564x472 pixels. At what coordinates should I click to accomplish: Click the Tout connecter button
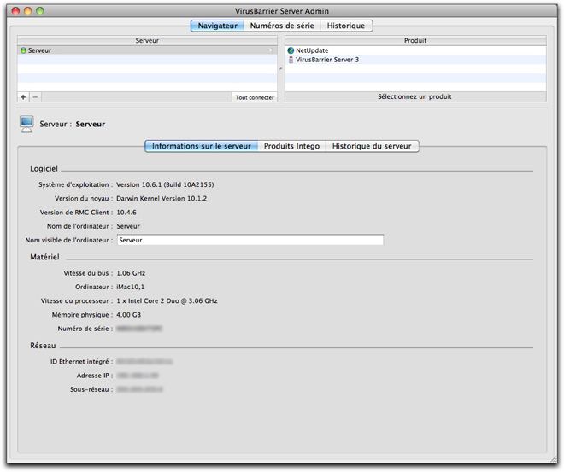pos(255,97)
